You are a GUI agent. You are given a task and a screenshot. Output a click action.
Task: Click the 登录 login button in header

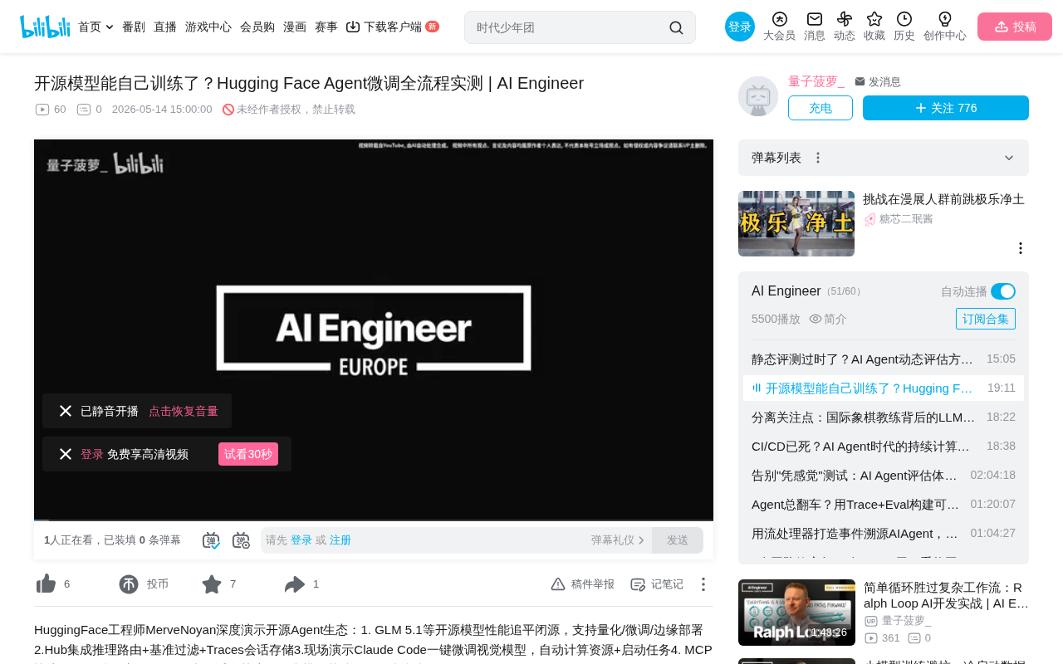(740, 27)
